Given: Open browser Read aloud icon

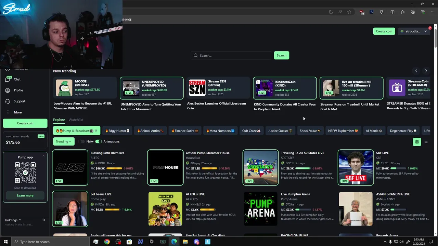Looking at the screenshot, I should click(340, 12).
